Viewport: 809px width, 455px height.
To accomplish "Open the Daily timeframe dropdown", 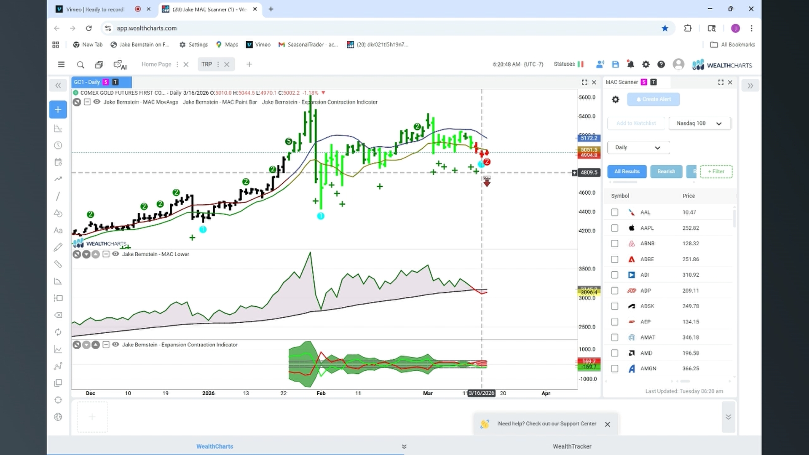I will [638, 147].
